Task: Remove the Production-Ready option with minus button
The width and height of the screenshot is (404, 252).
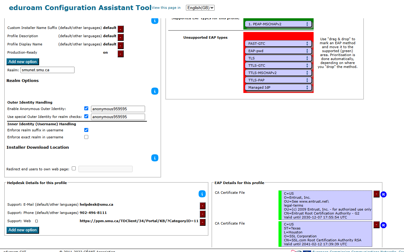Action: pos(121,54)
